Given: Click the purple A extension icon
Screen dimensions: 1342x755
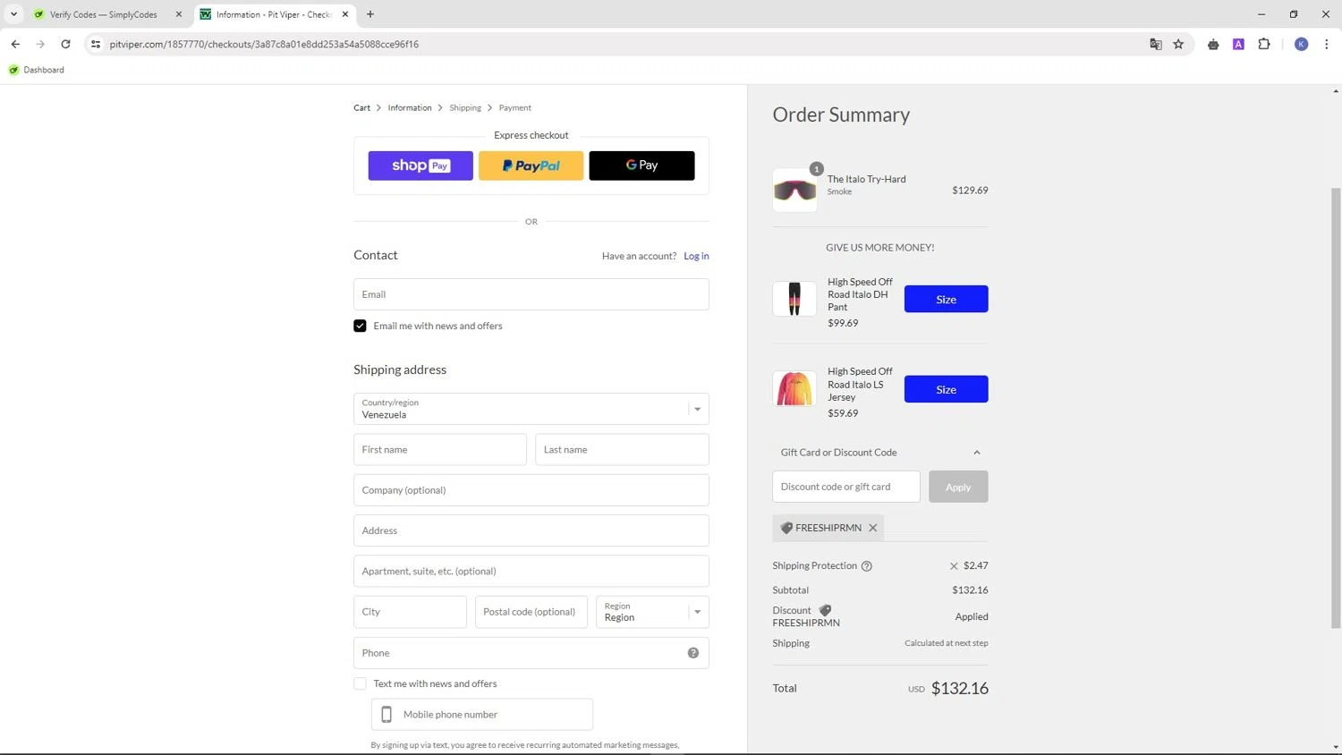Looking at the screenshot, I should 1238,44.
